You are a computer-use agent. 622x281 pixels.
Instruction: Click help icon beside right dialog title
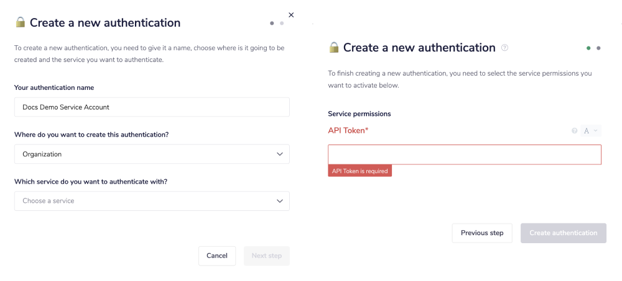[505, 48]
